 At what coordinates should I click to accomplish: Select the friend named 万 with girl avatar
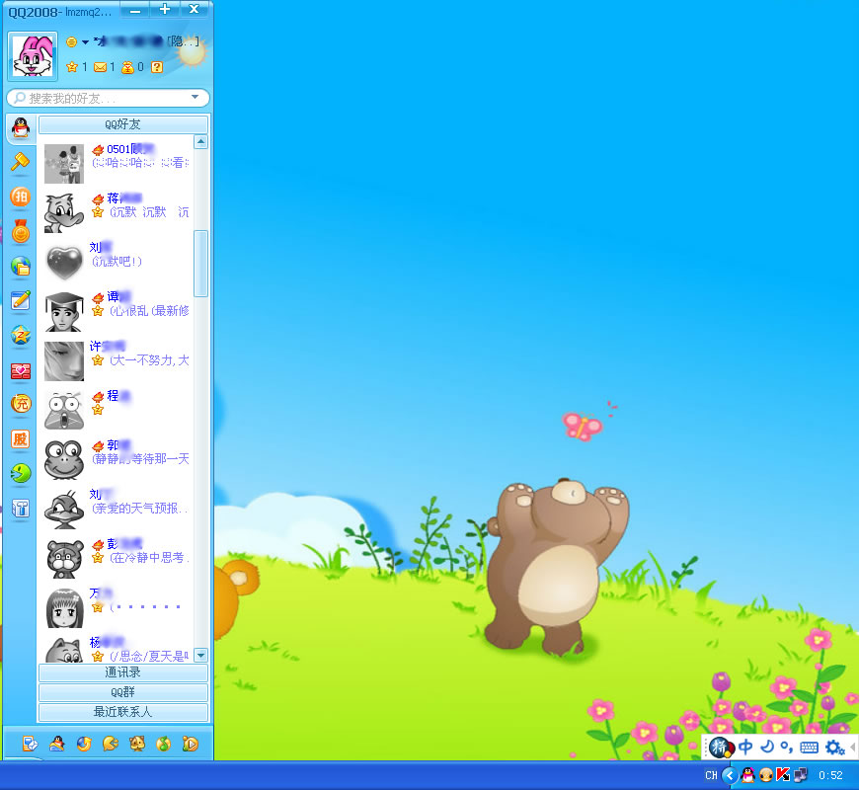[x=117, y=607]
